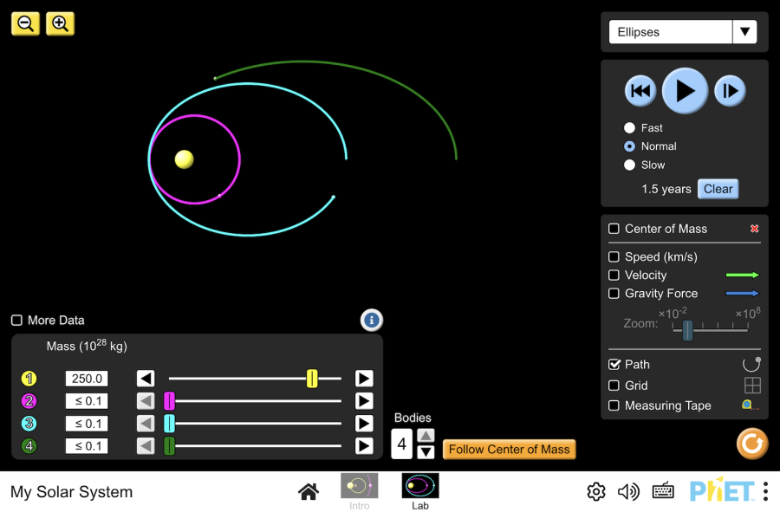Open the settings gear in the navigation bar
The width and height of the screenshot is (780, 512).
pyautogui.click(x=596, y=491)
